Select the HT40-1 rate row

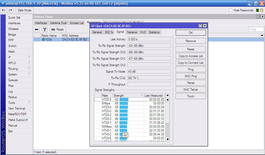[129, 130]
